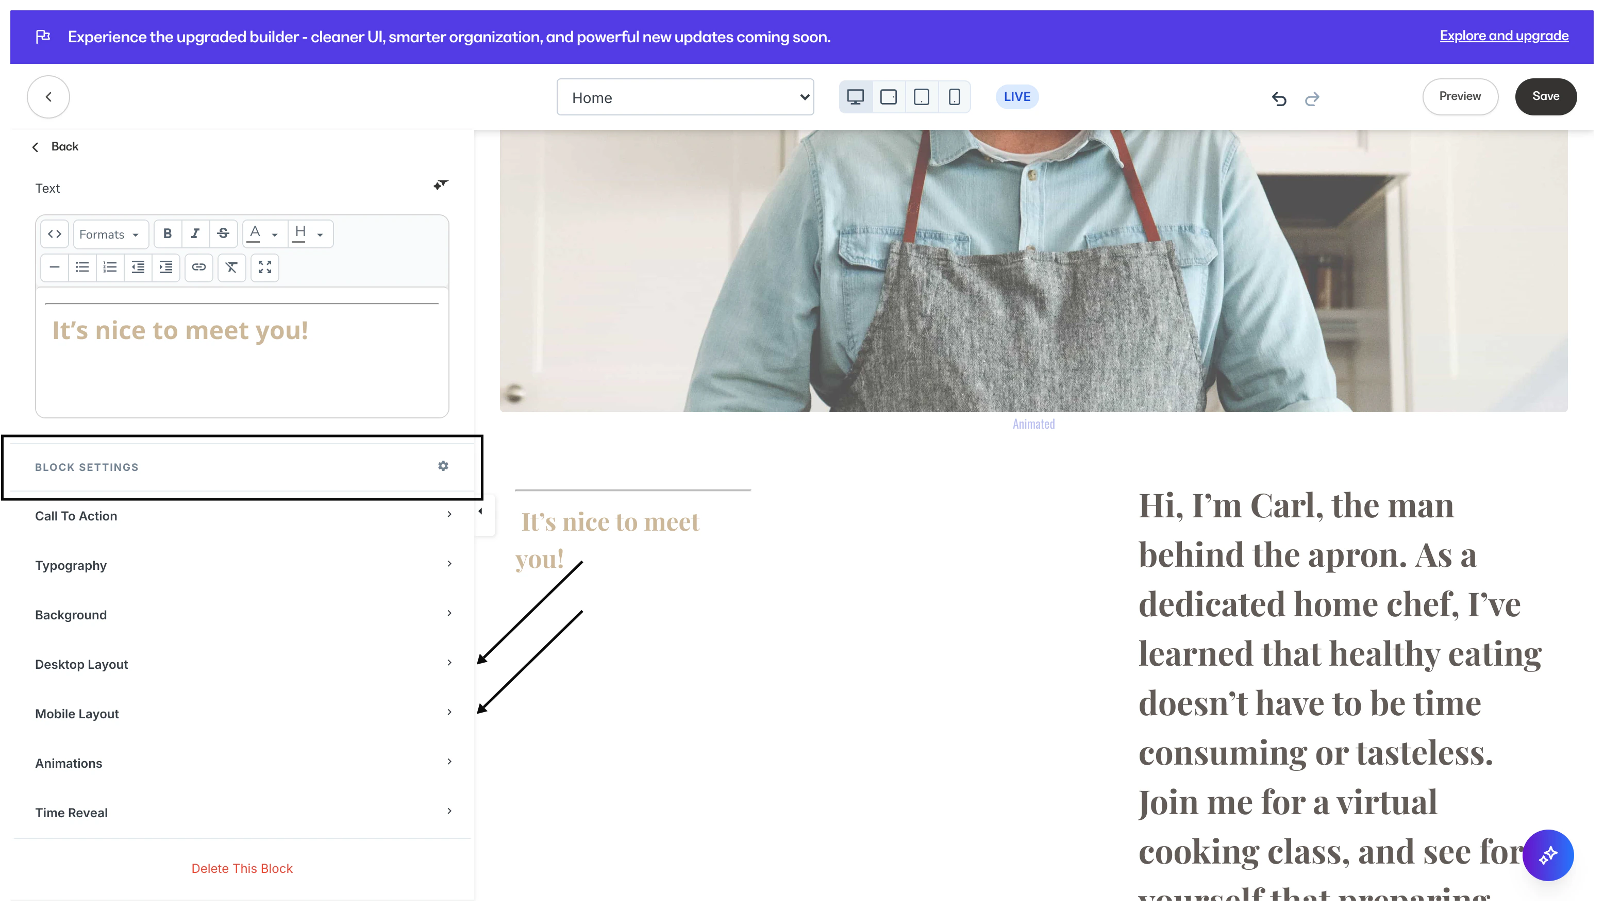Switch to desktop device view

855,97
